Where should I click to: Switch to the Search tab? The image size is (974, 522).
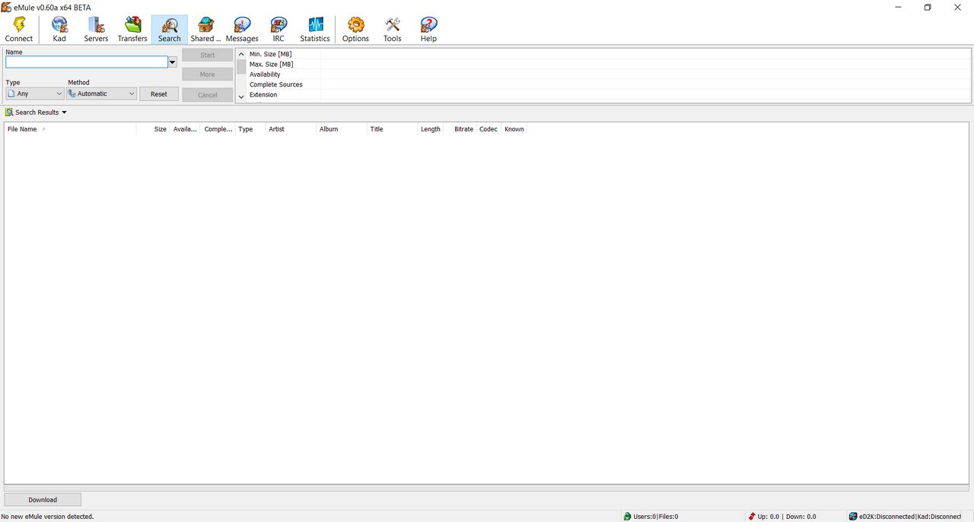tap(169, 28)
